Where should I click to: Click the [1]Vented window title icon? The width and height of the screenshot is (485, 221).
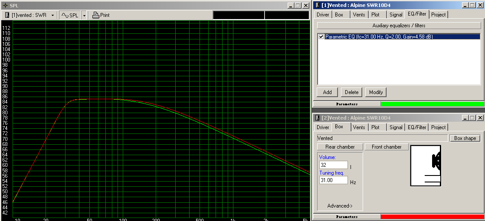317,5
